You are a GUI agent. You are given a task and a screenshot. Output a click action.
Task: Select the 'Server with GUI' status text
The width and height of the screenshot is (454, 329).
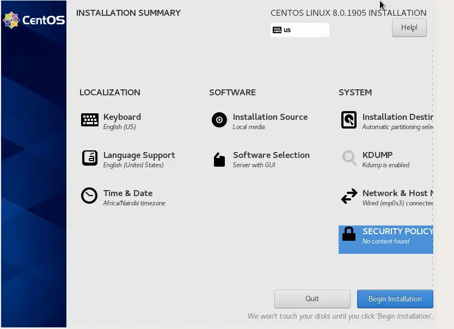click(254, 165)
